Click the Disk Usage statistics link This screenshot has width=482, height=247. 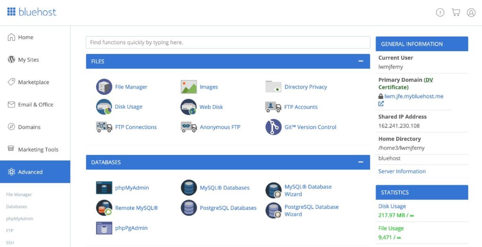[x=392, y=206]
